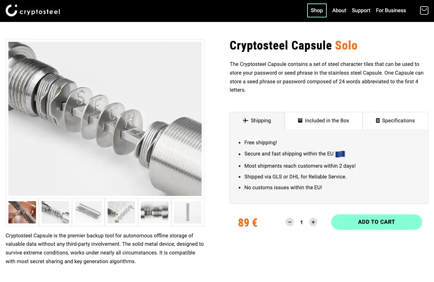This screenshot has height=282, width=434.
Task: Click the EU flag next to shipping text
Action: click(x=340, y=154)
